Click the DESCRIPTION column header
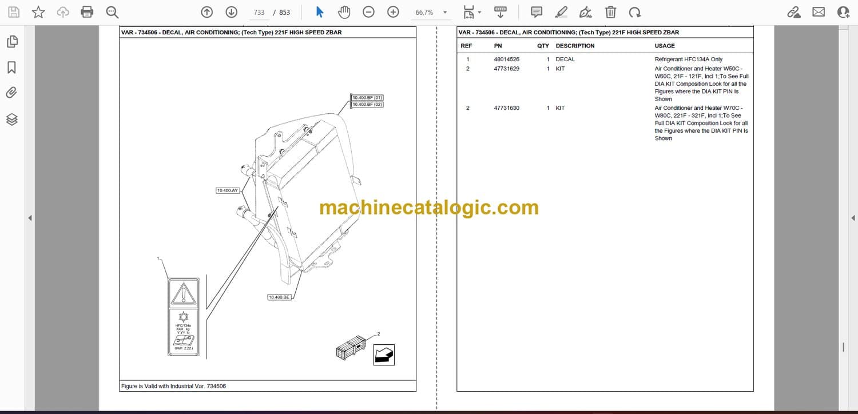Screen dimensions: 858x414 pyautogui.click(x=575, y=46)
